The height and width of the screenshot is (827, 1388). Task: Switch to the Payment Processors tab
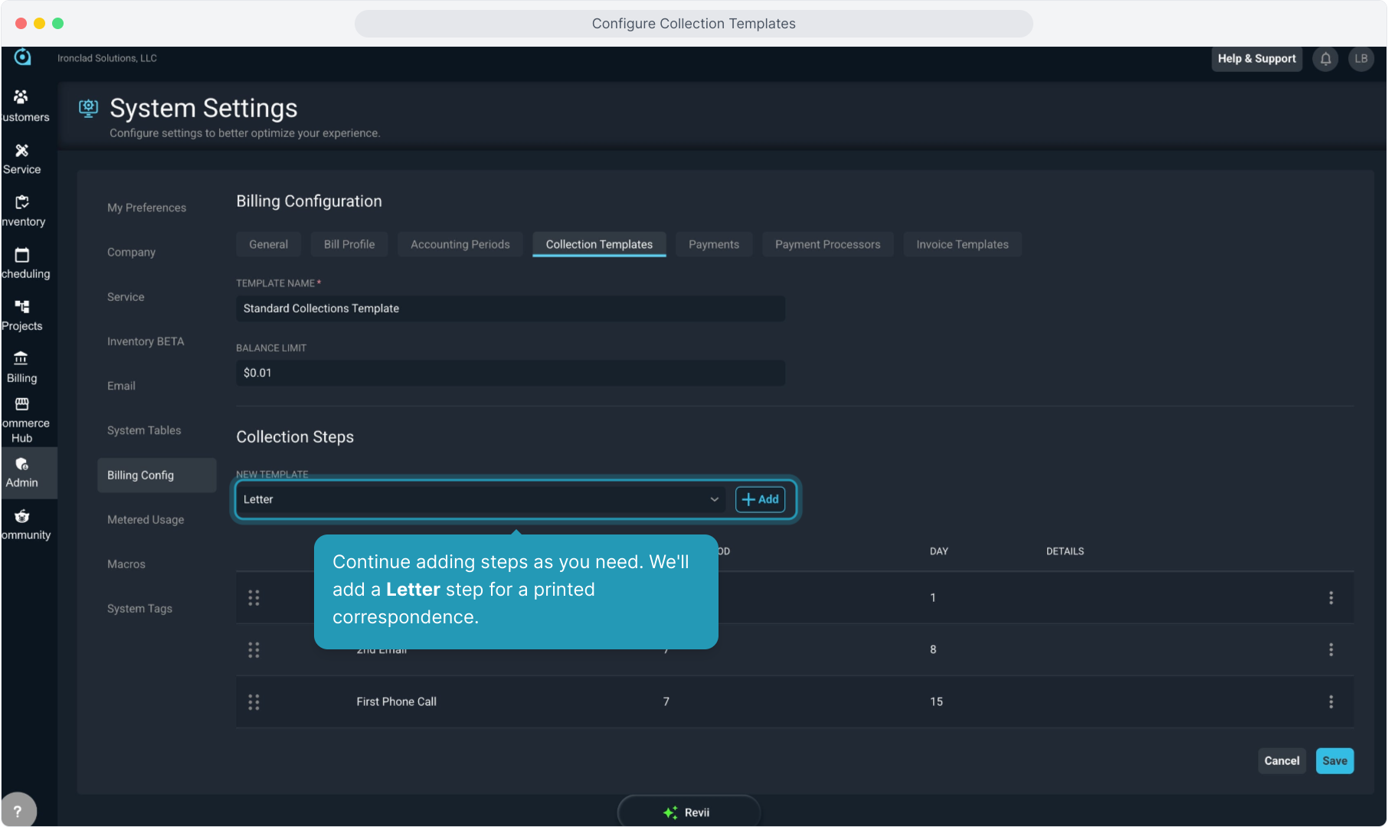[x=827, y=244]
